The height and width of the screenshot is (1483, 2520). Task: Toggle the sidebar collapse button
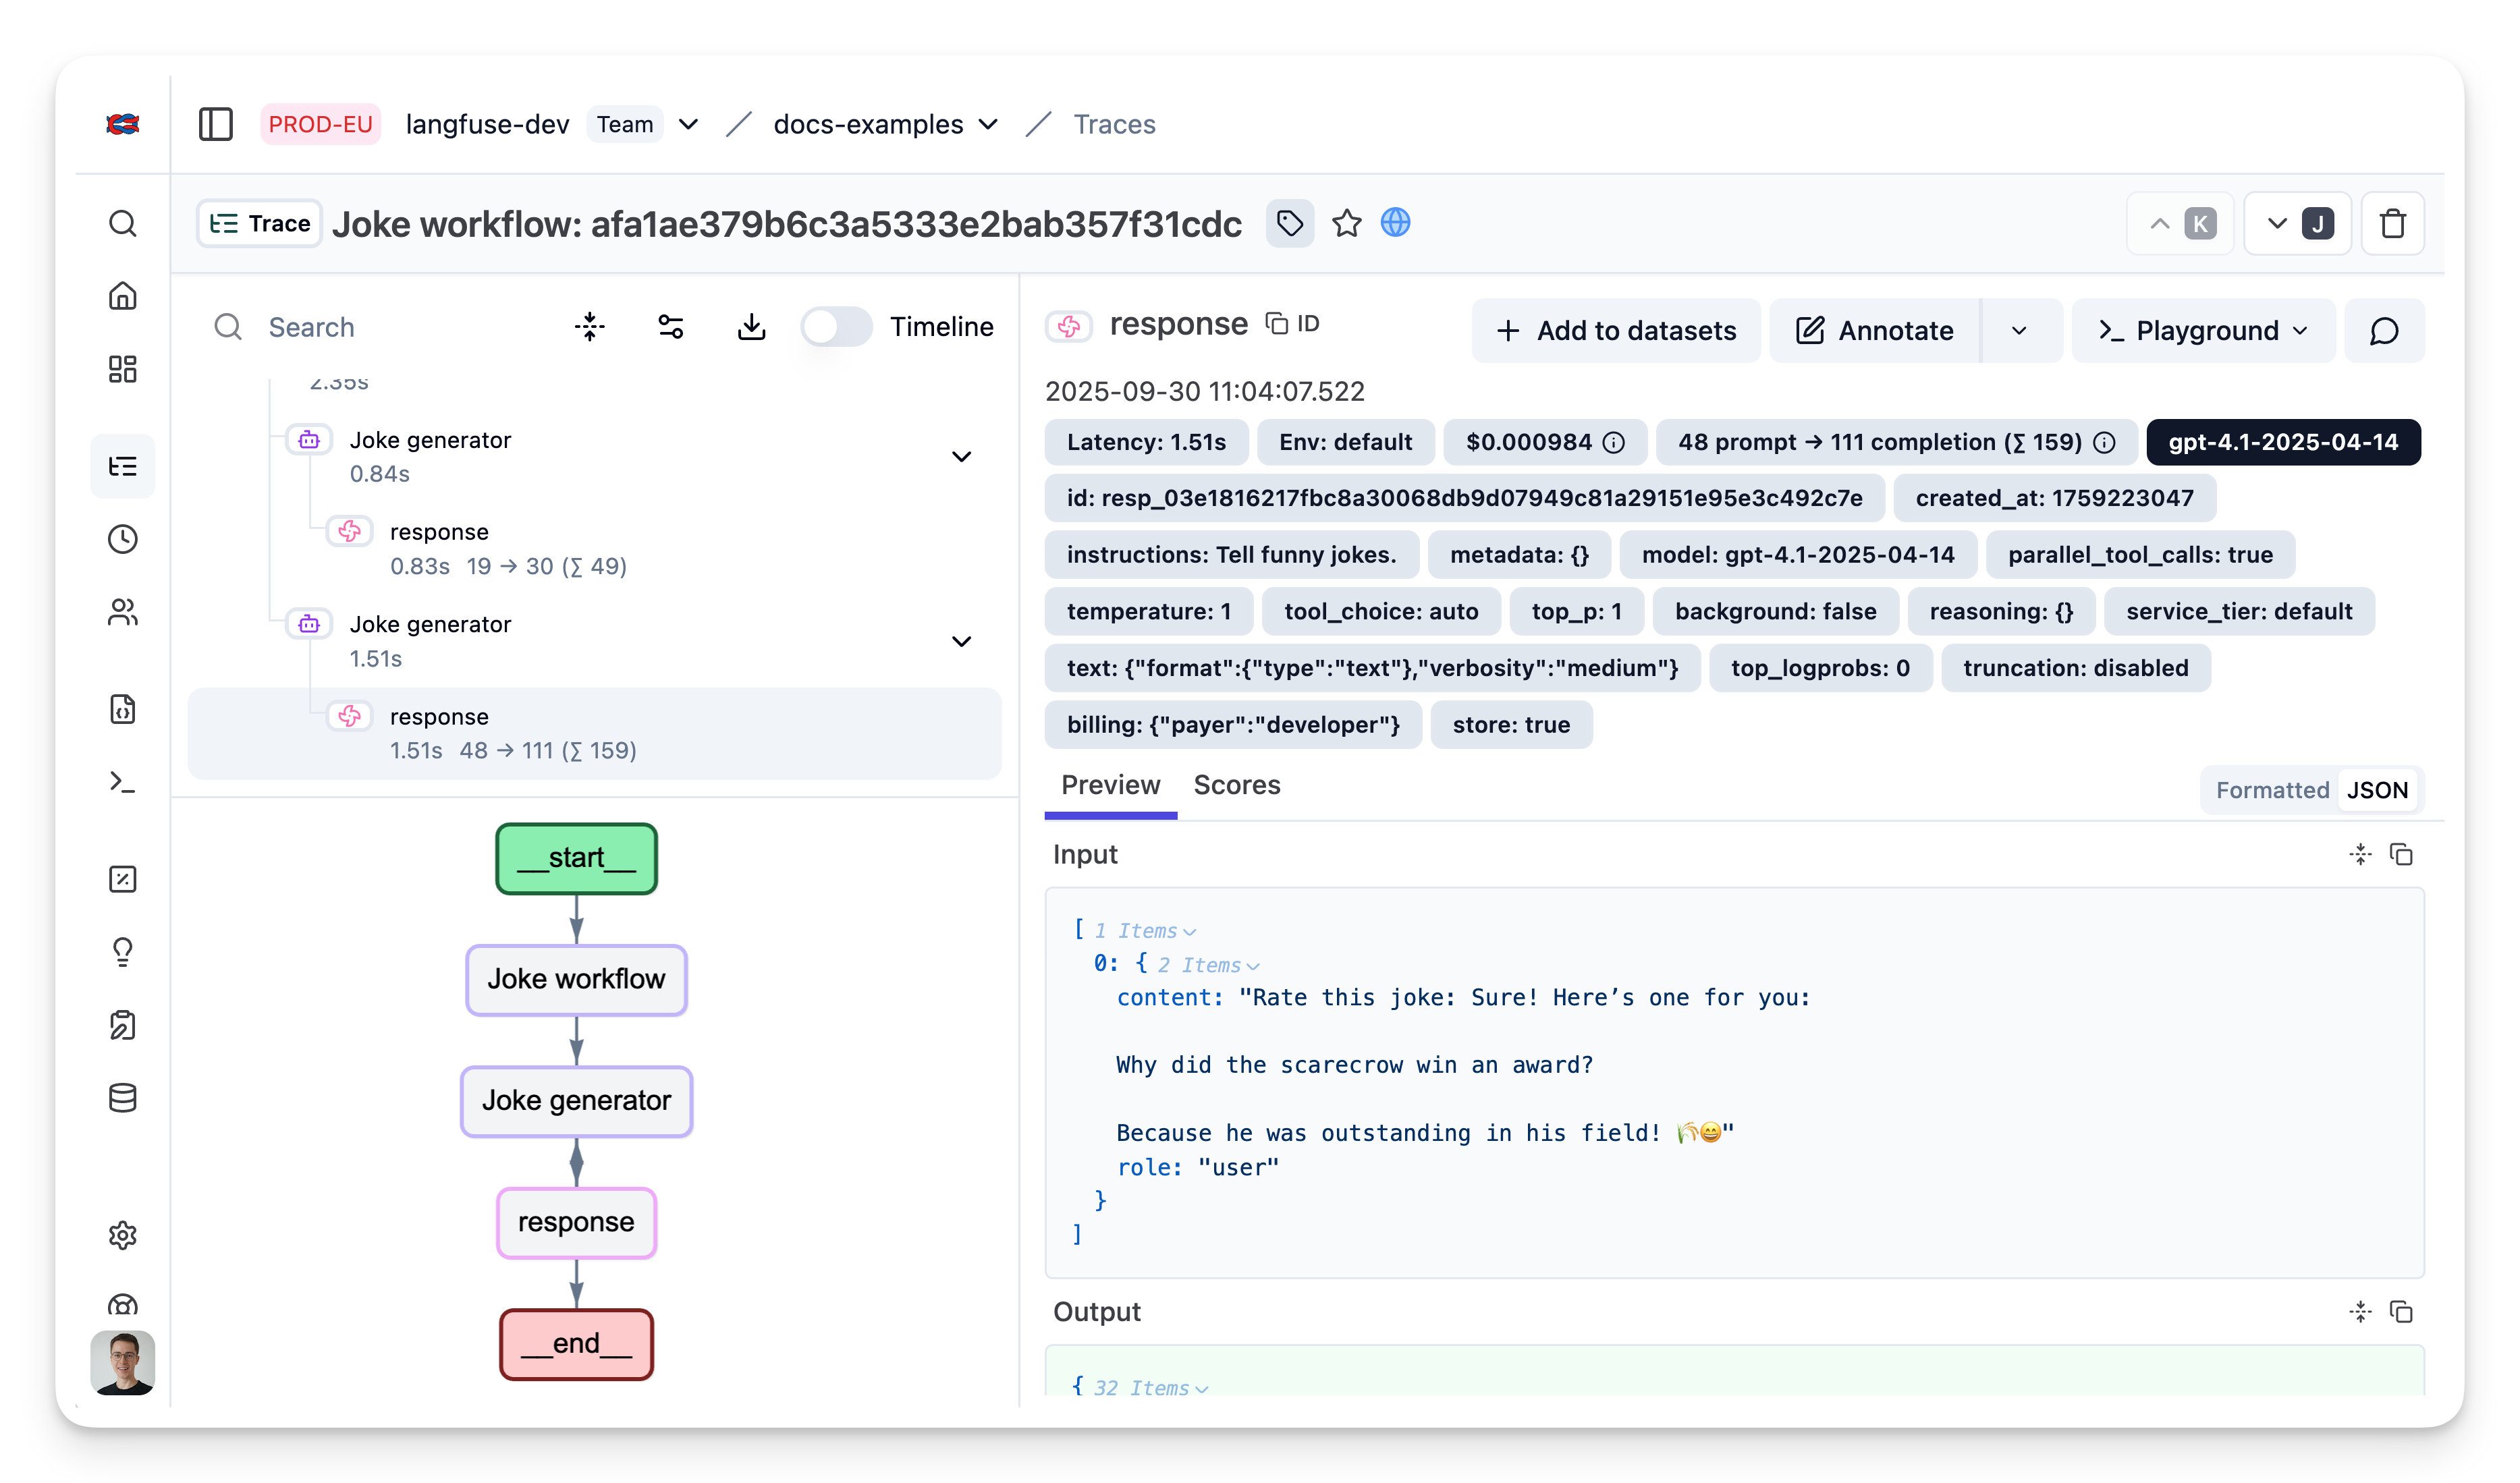pos(216,124)
